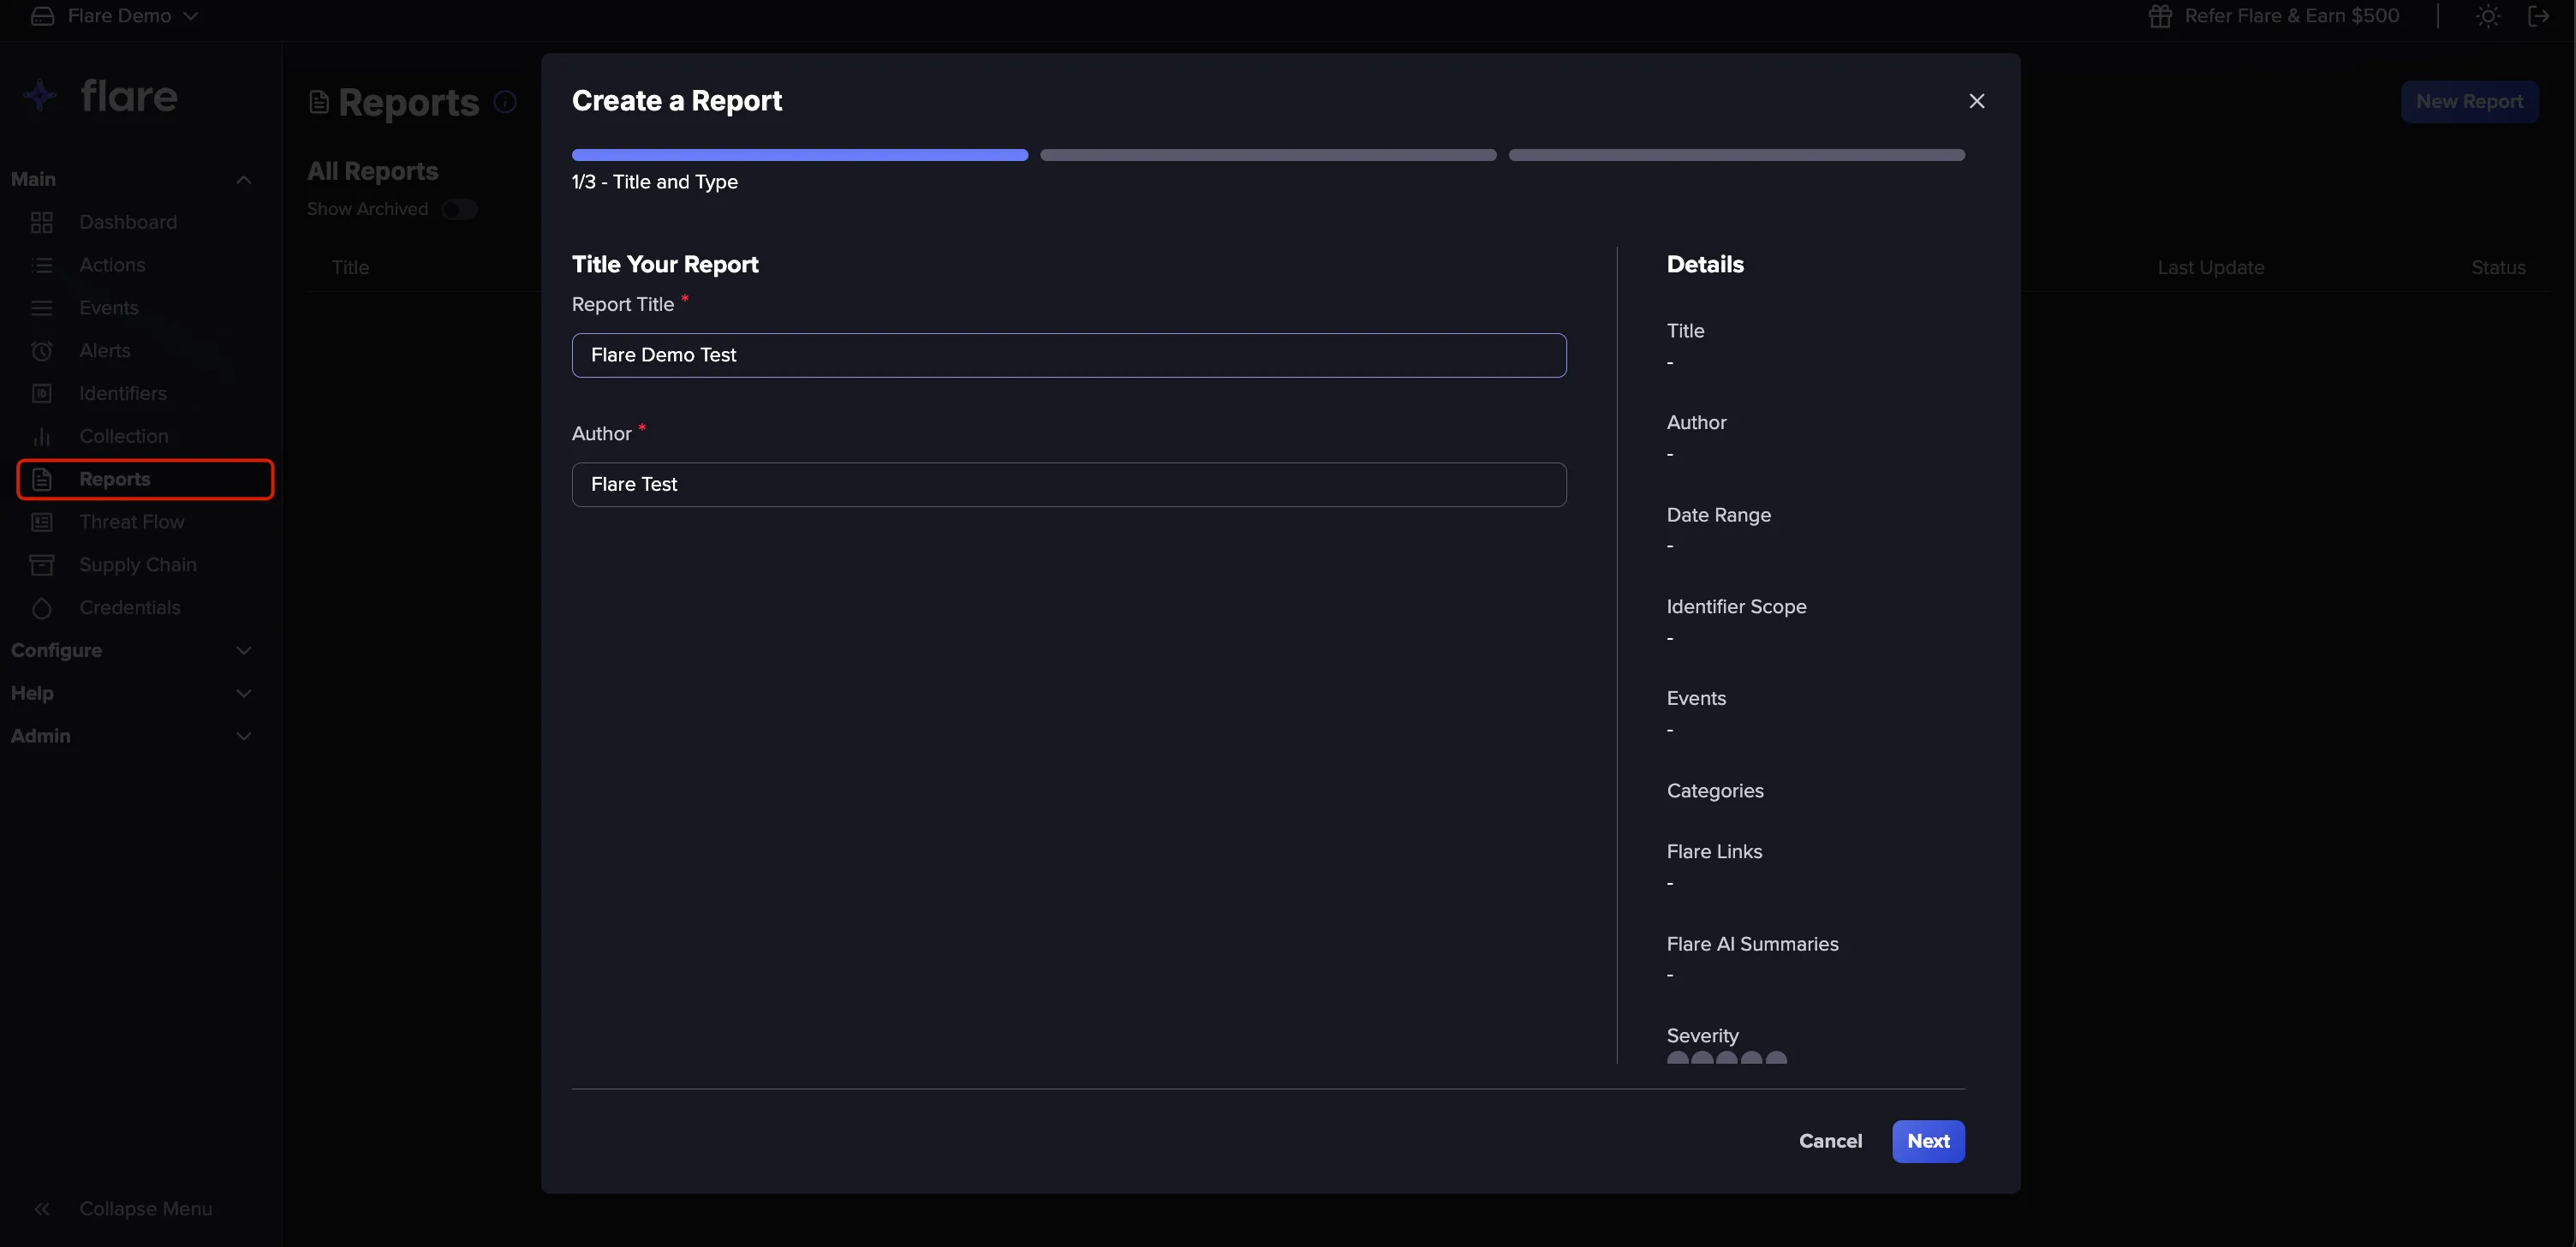Toggle light/dark theme sun icon
Viewport: 2576px width, 1247px height.
click(x=2488, y=16)
